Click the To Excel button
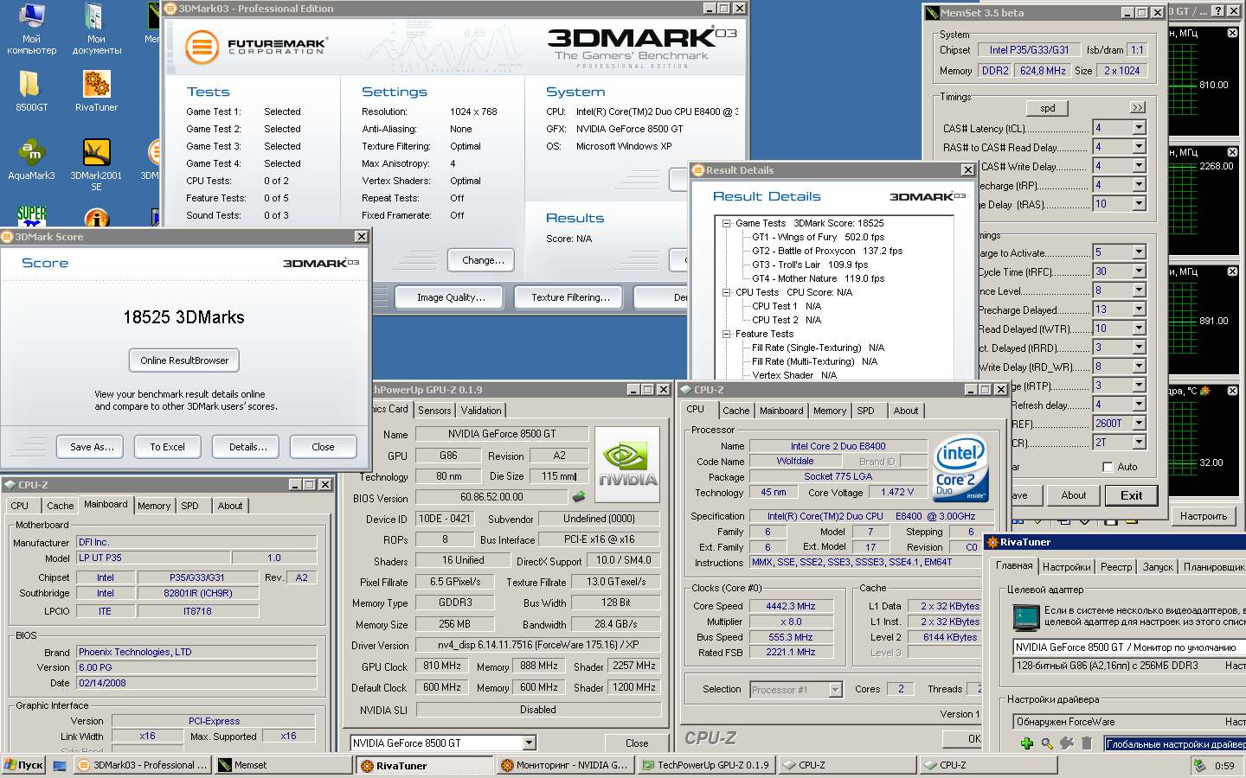The image size is (1246, 778). (x=167, y=447)
